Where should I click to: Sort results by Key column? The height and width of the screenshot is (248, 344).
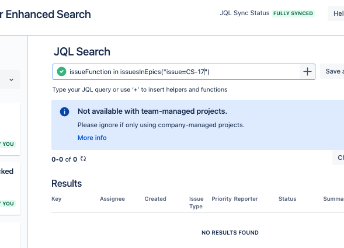57,199
